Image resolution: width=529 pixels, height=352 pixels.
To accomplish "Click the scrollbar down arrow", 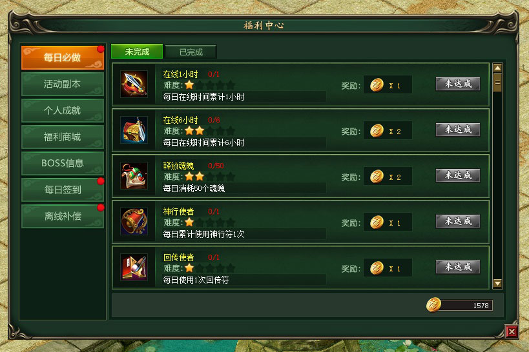I will (x=497, y=284).
